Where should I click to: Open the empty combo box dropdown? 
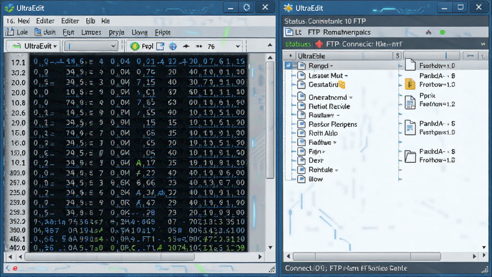click(91, 46)
